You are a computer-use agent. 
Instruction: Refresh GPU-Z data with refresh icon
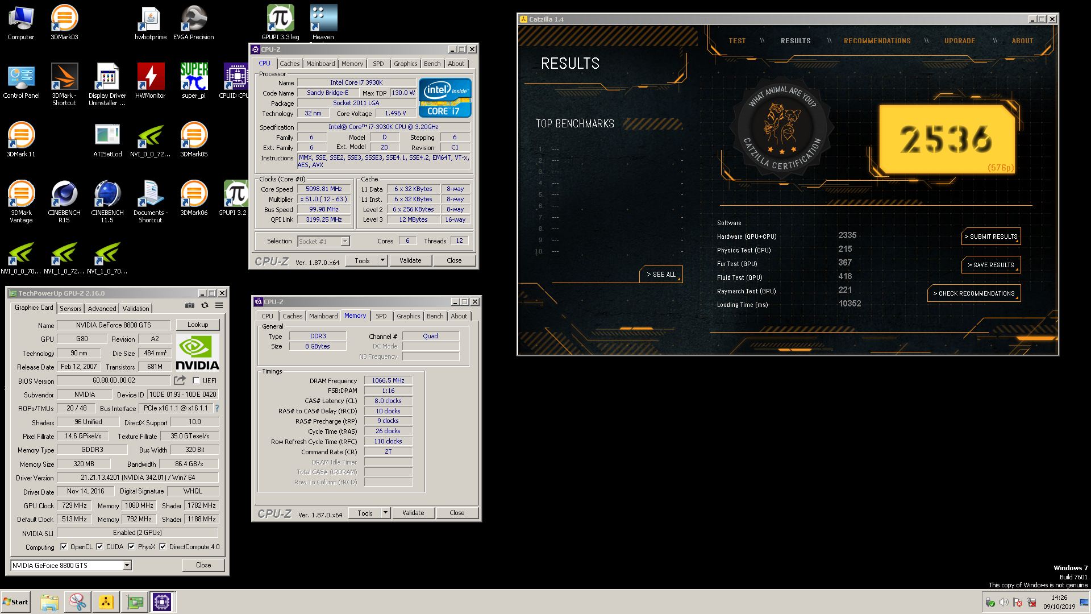tap(205, 305)
